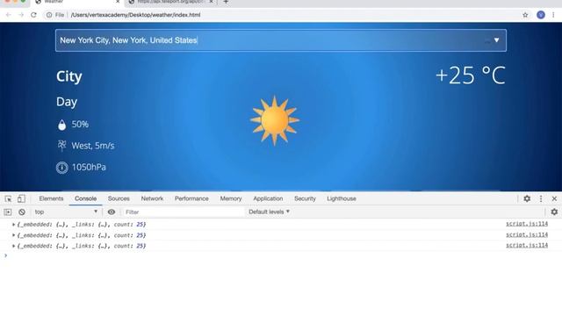Click the West, 5m/s wind value
This screenshot has width=562, height=316.
(x=93, y=146)
